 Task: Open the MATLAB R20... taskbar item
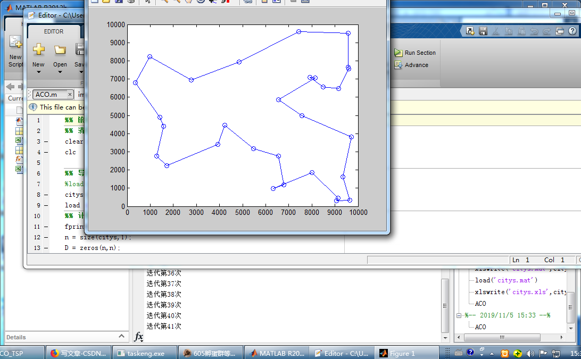tap(277, 353)
